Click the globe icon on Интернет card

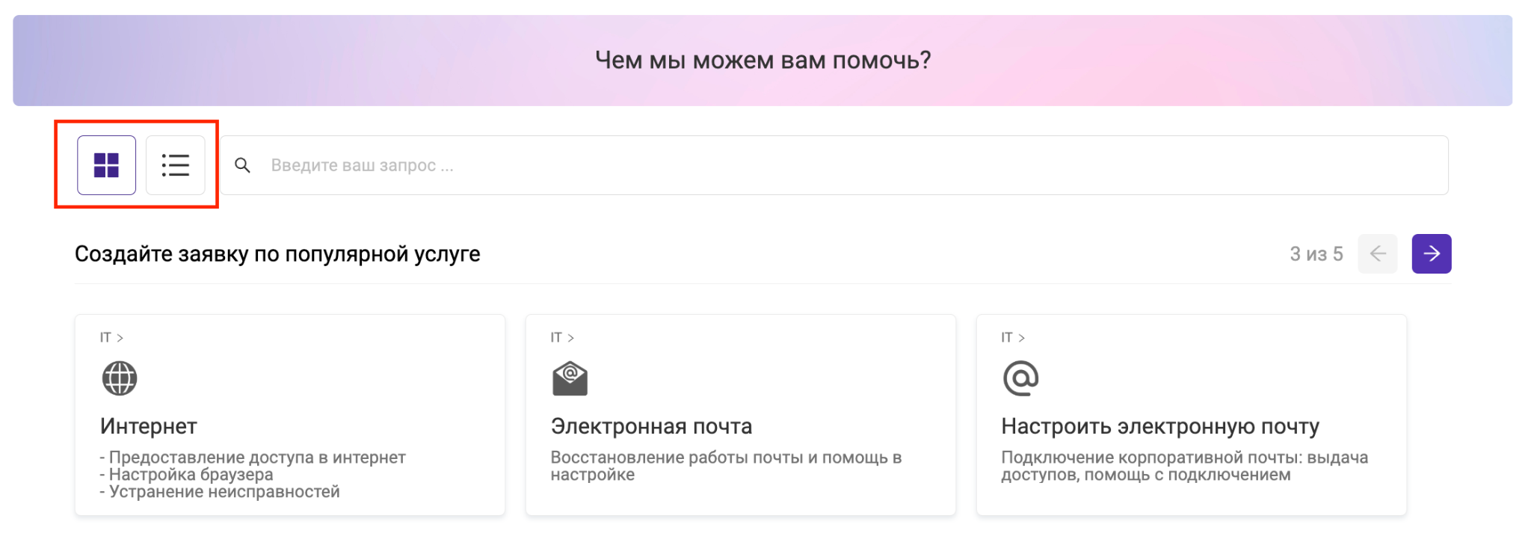[x=120, y=378]
